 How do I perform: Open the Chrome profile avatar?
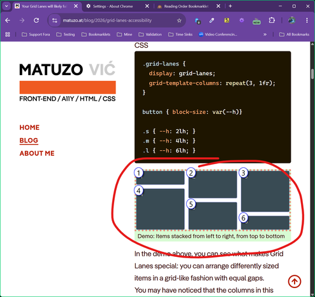(292, 20)
